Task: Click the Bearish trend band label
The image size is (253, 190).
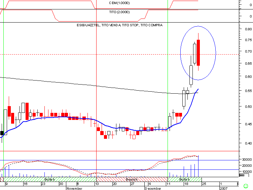Action: [x=132, y=179]
